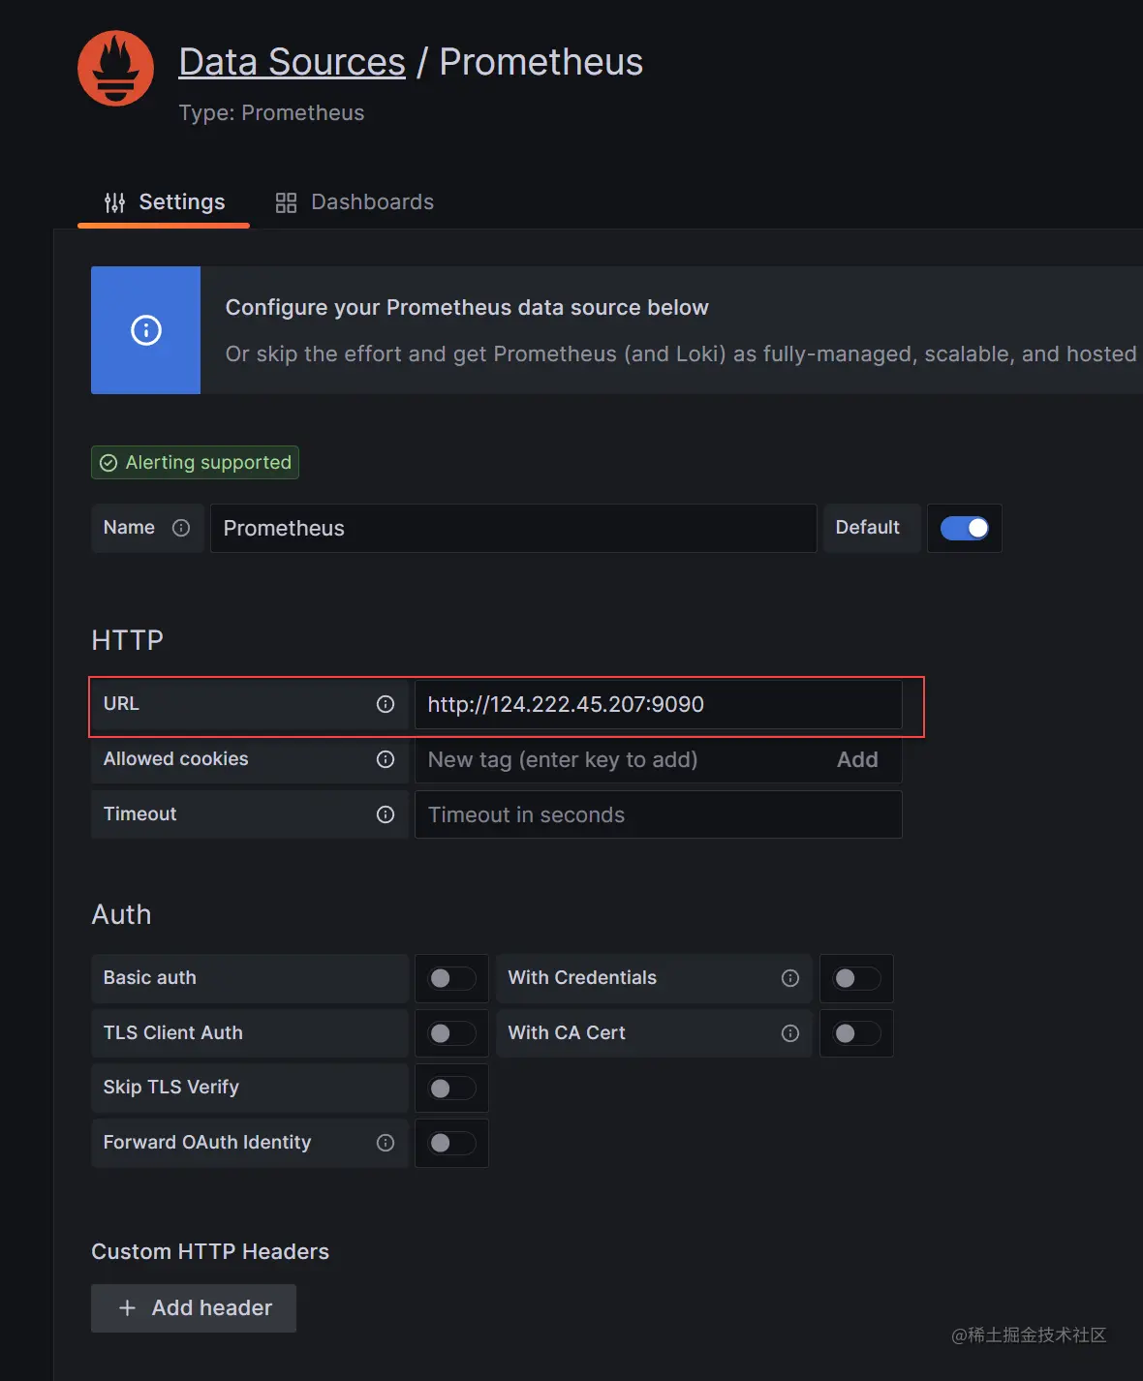Click the Custom HTTP Headers heading
Viewport: 1143px width, 1381px height.
(x=210, y=1252)
